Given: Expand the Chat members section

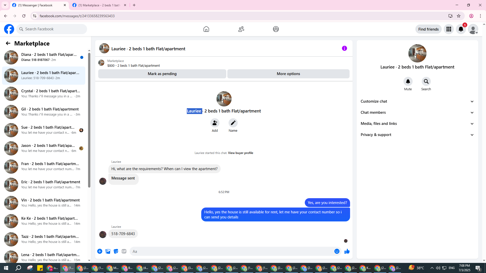Looking at the screenshot, I should (x=417, y=112).
